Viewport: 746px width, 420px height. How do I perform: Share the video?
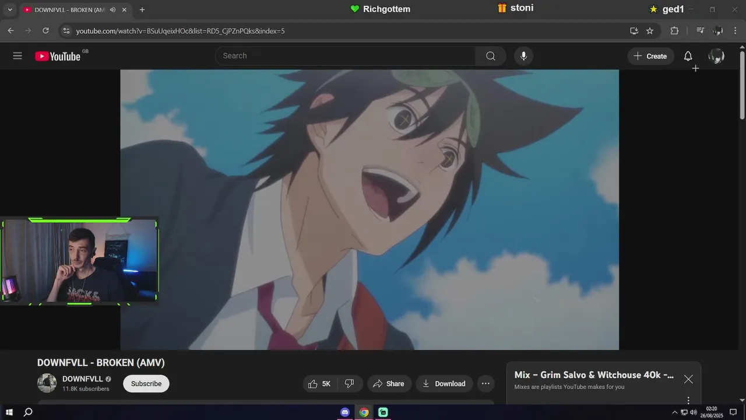click(389, 383)
